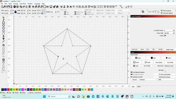The height and width of the screenshot is (99, 176).
Task: Open the Grid Array tool
Action: (x=4, y=60)
